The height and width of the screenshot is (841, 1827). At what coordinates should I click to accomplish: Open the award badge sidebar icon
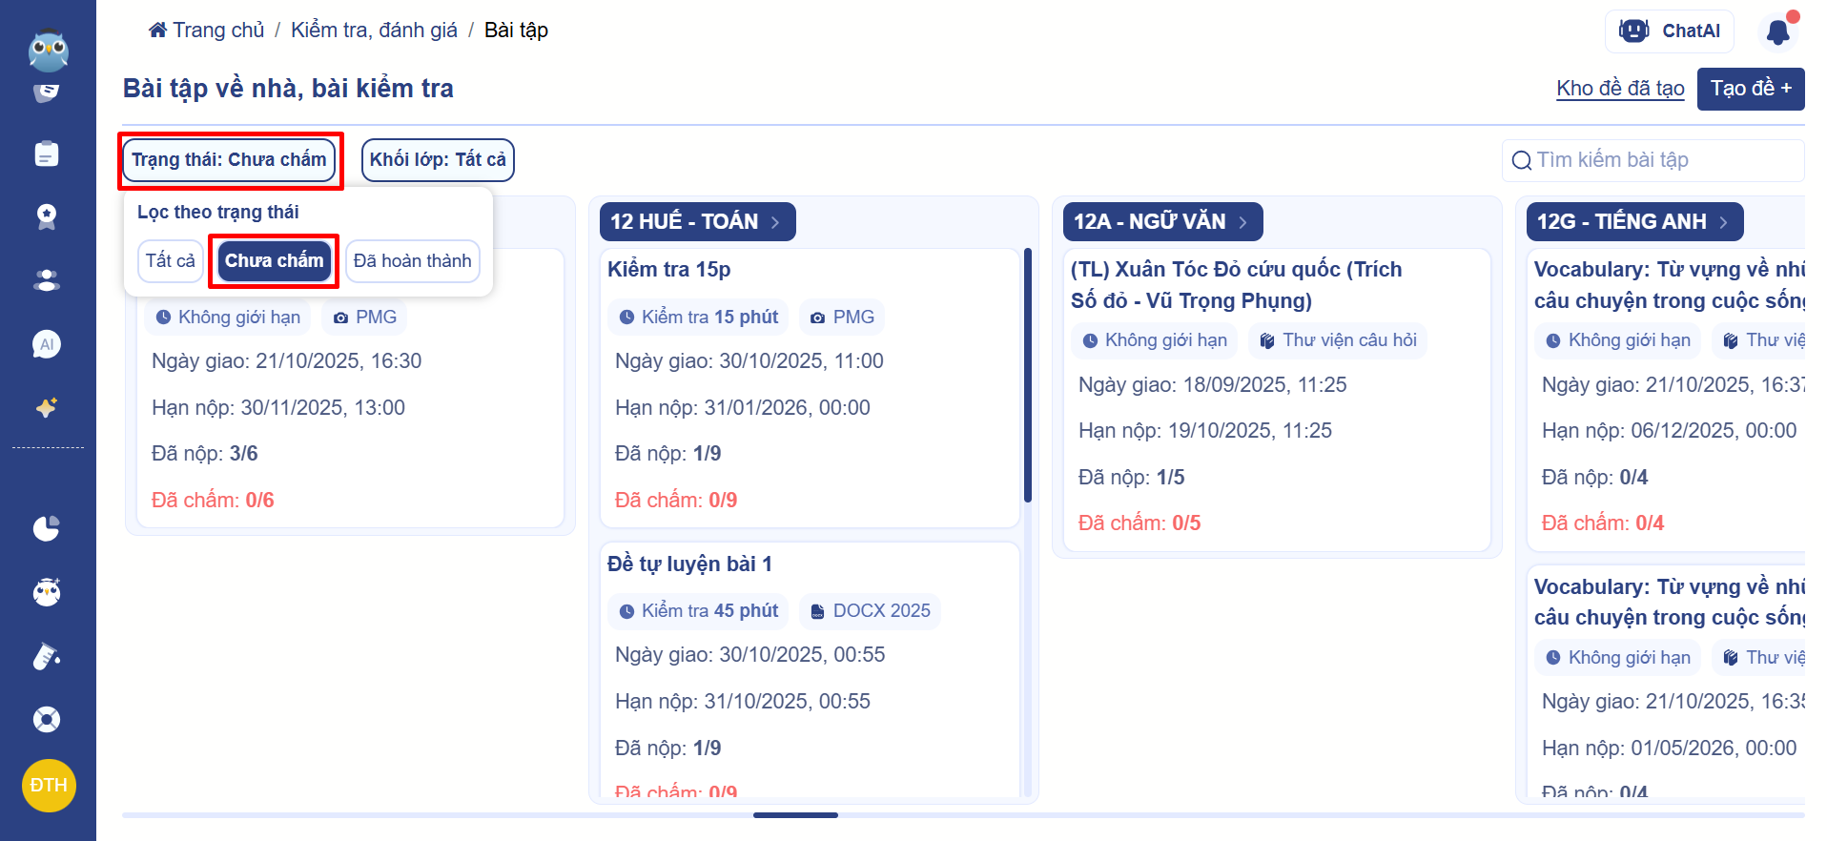pyautogui.click(x=47, y=216)
